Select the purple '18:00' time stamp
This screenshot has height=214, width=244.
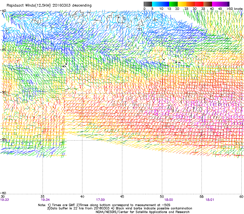[169, 200]
